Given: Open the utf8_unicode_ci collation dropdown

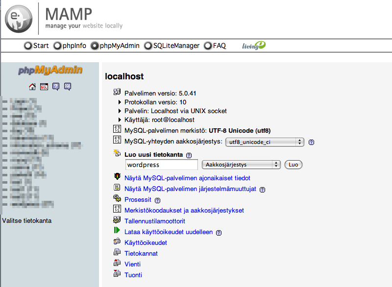Looking at the screenshot, I should pos(265,142).
